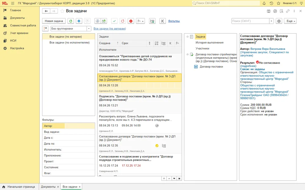
Task: Click the global search field Ctrl+Shift+F
Action: [x=226, y=3]
